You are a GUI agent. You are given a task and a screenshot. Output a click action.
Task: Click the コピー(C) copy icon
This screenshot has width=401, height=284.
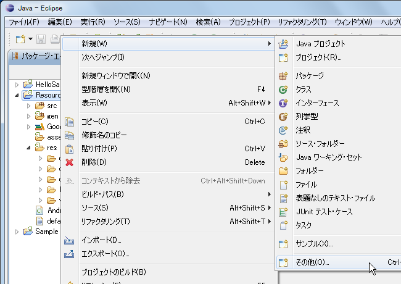pos(69,122)
